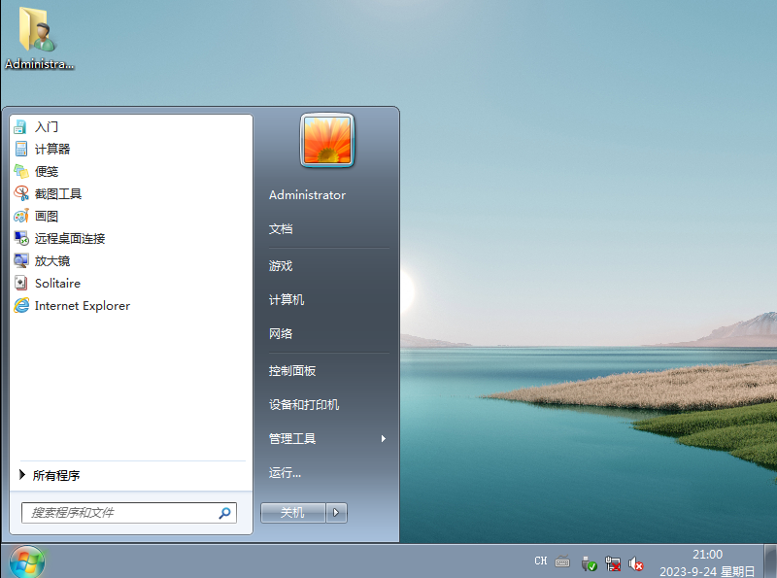777x578 pixels.
Task: Click the network status tray icon
Action: click(x=613, y=563)
